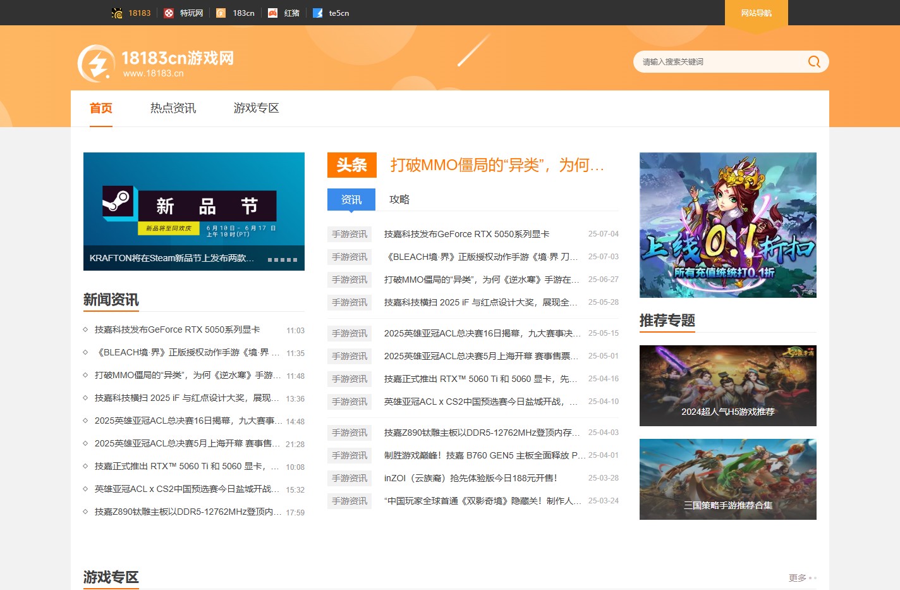Open article 英雄亚冠ACL x CS2 dated 25-04-10
This screenshot has height=590, width=900.
coord(481,402)
